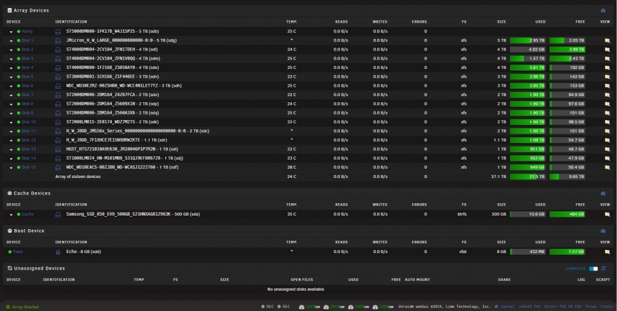Open the dropdown arrow beside Disk 10
Screen dimensions: 617x311
pos(11,122)
